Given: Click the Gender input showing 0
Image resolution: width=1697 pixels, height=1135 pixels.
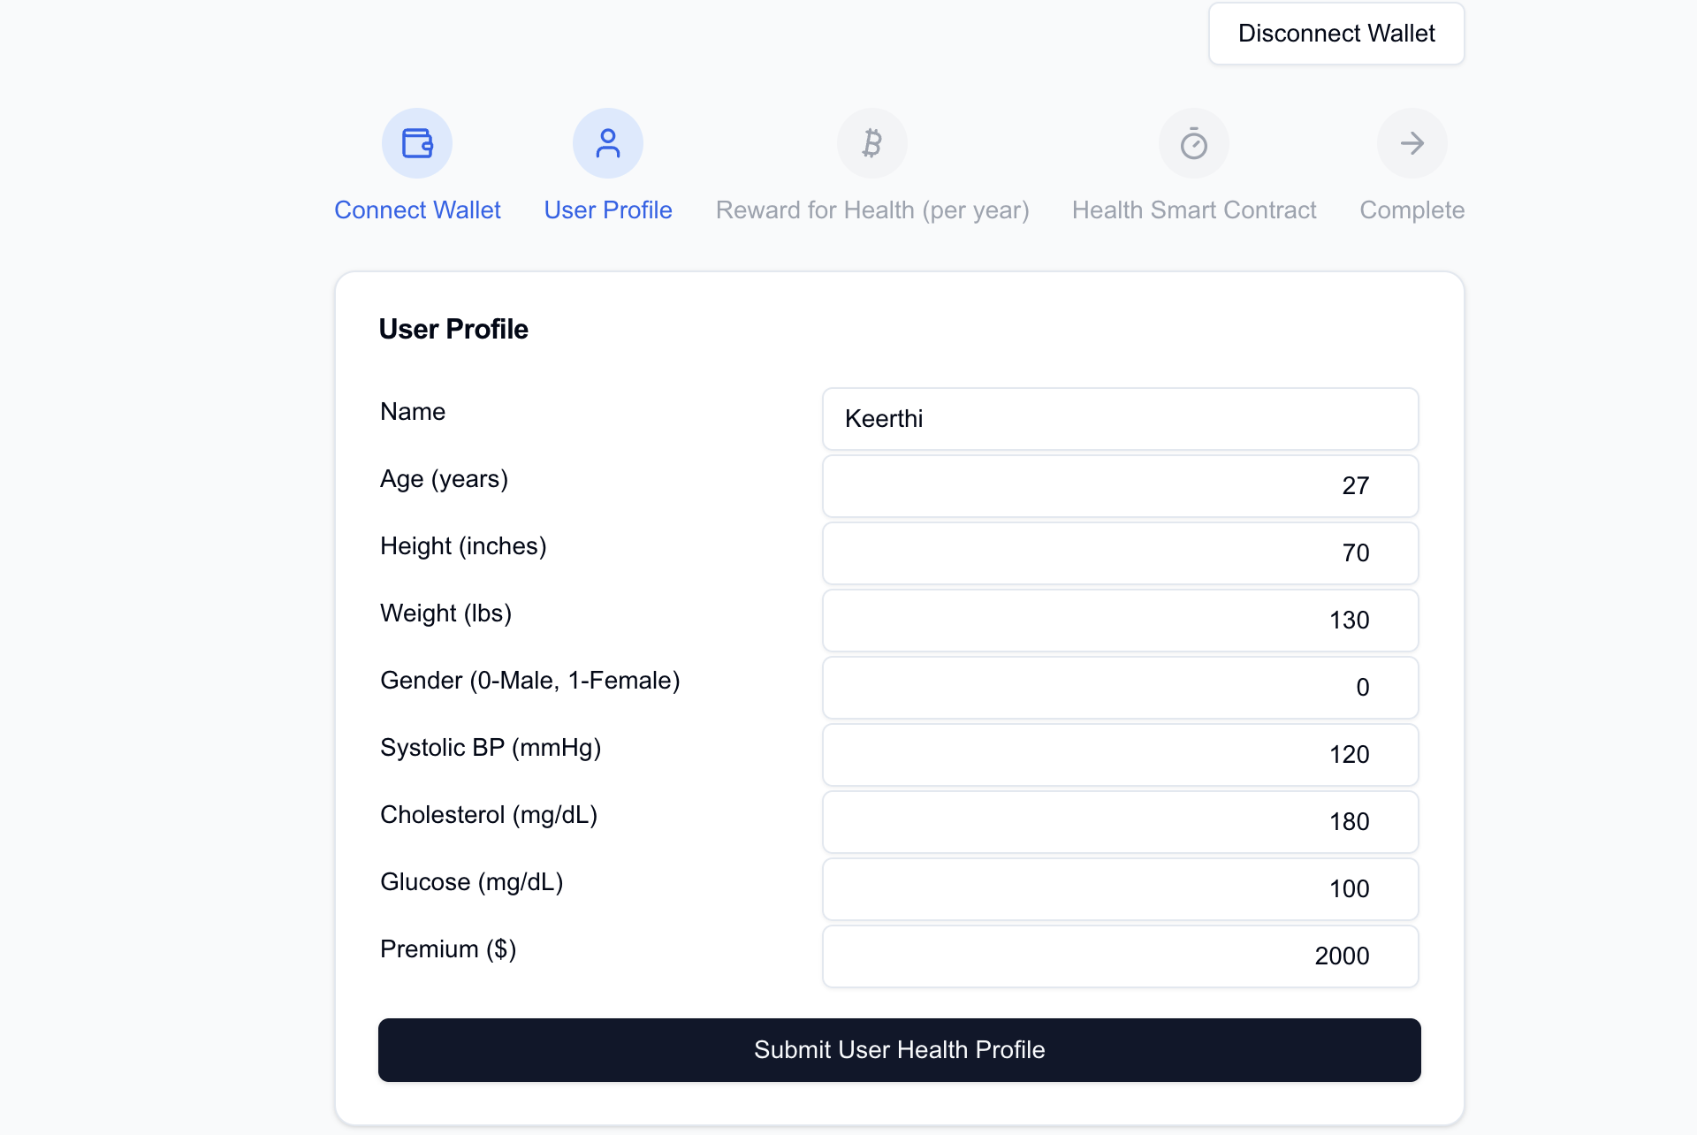Looking at the screenshot, I should [1120, 688].
